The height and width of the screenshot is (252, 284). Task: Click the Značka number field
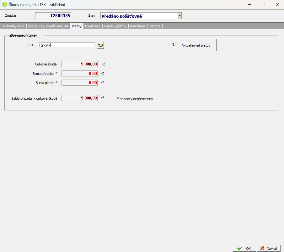click(x=53, y=16)
